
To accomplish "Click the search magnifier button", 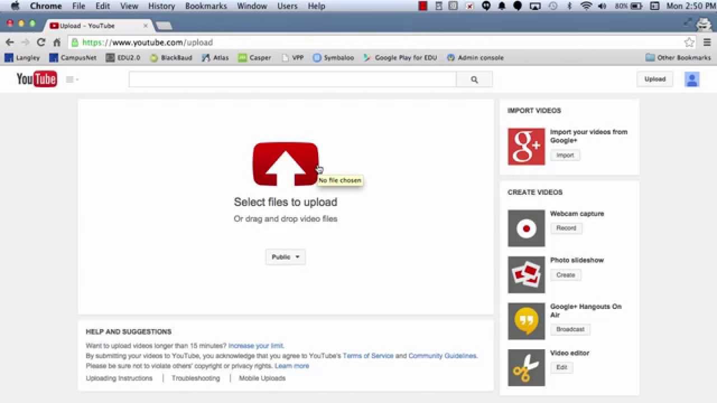I will pyautogui.click(x=474, y=79).
